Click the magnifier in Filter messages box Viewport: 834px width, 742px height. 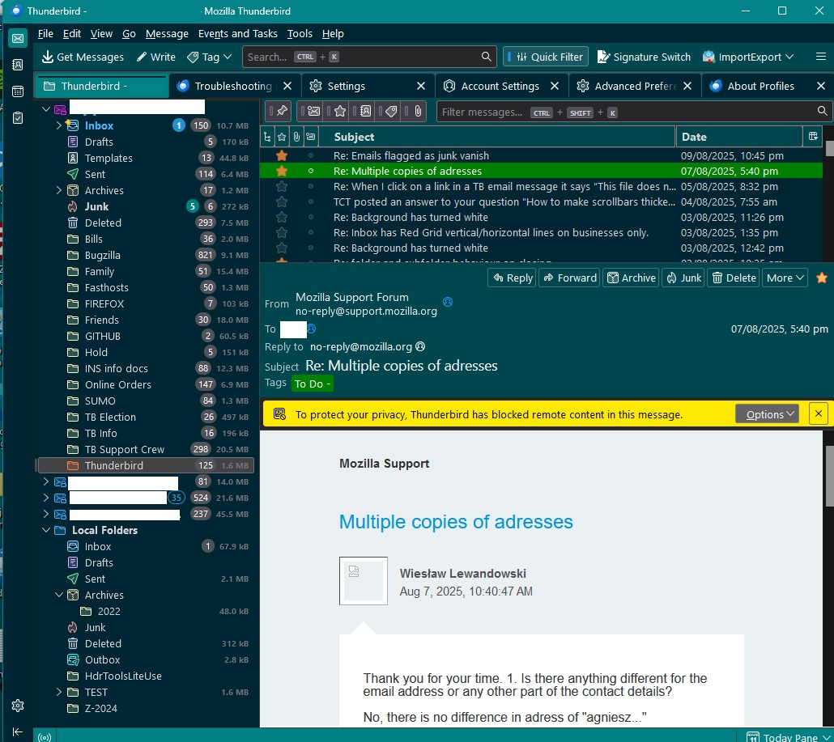coord(822,111)
